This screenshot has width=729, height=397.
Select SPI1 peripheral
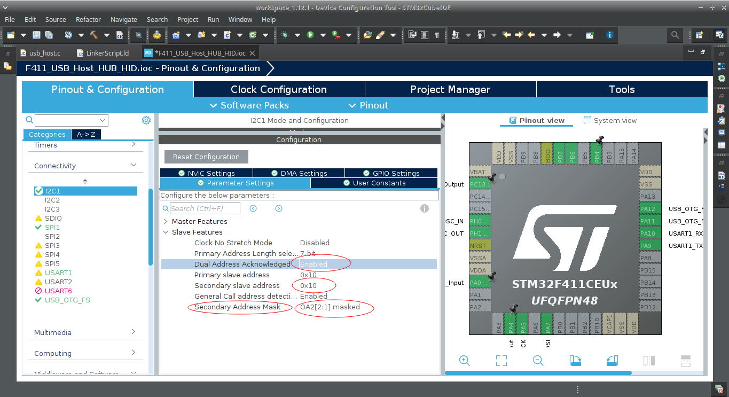(52, 227)
